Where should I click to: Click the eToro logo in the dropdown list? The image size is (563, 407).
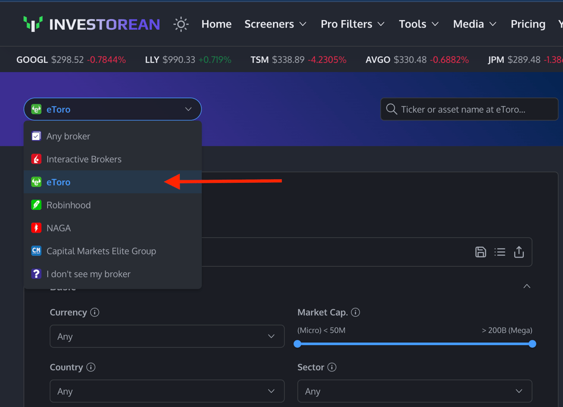[x=36, y=182]
